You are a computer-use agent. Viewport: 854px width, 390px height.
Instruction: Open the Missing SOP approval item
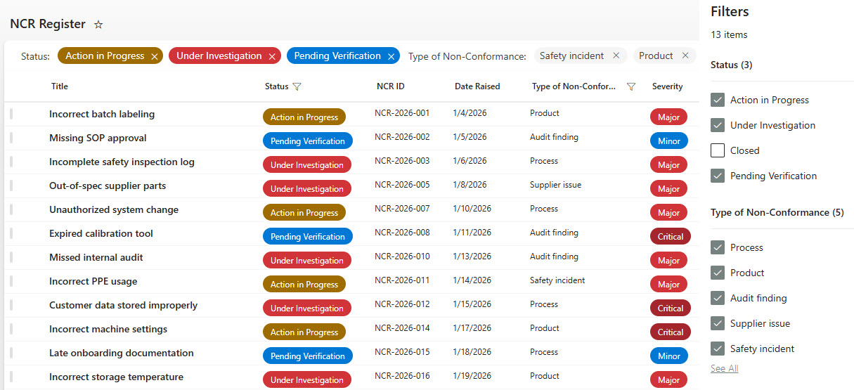(98, 138)
